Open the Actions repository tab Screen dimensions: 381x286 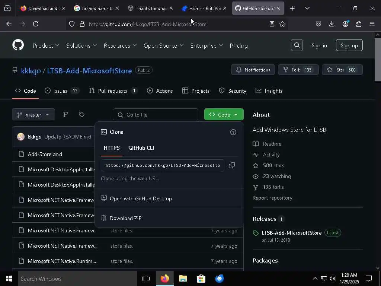(160, 91)
